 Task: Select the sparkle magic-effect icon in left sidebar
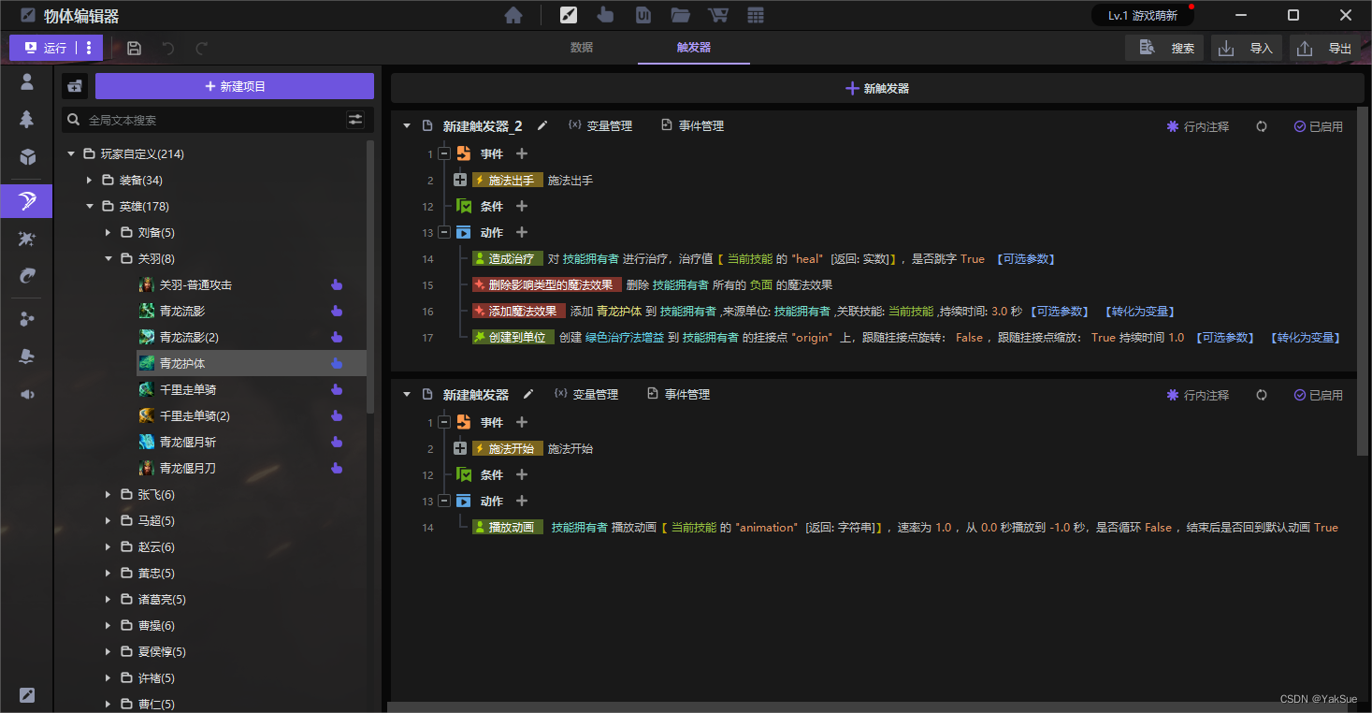tap(27, 240)
